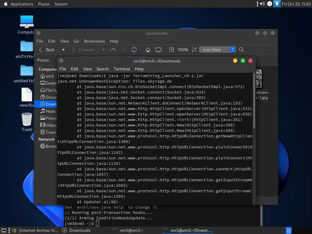Select the jpg image thumbnail in Downloads
The height and width of the screenshot is (234, 312).
259,79
